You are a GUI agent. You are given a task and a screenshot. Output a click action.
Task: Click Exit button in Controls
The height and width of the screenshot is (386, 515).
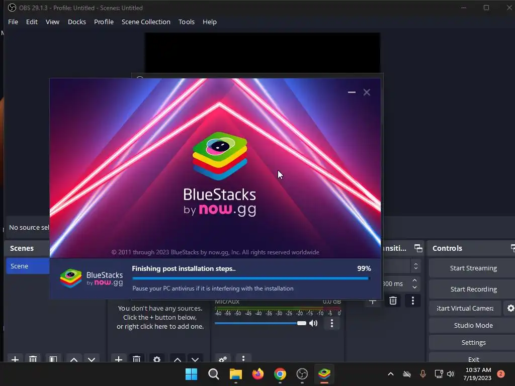click(x=473, y=358)
